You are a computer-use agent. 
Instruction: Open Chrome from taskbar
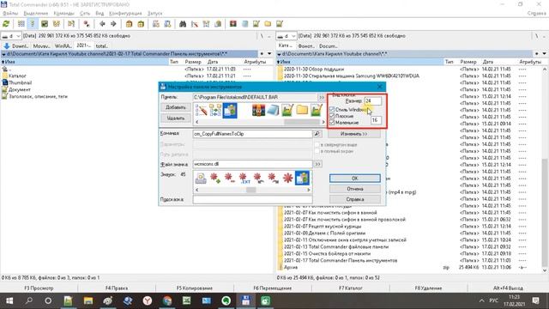point(167,300)
